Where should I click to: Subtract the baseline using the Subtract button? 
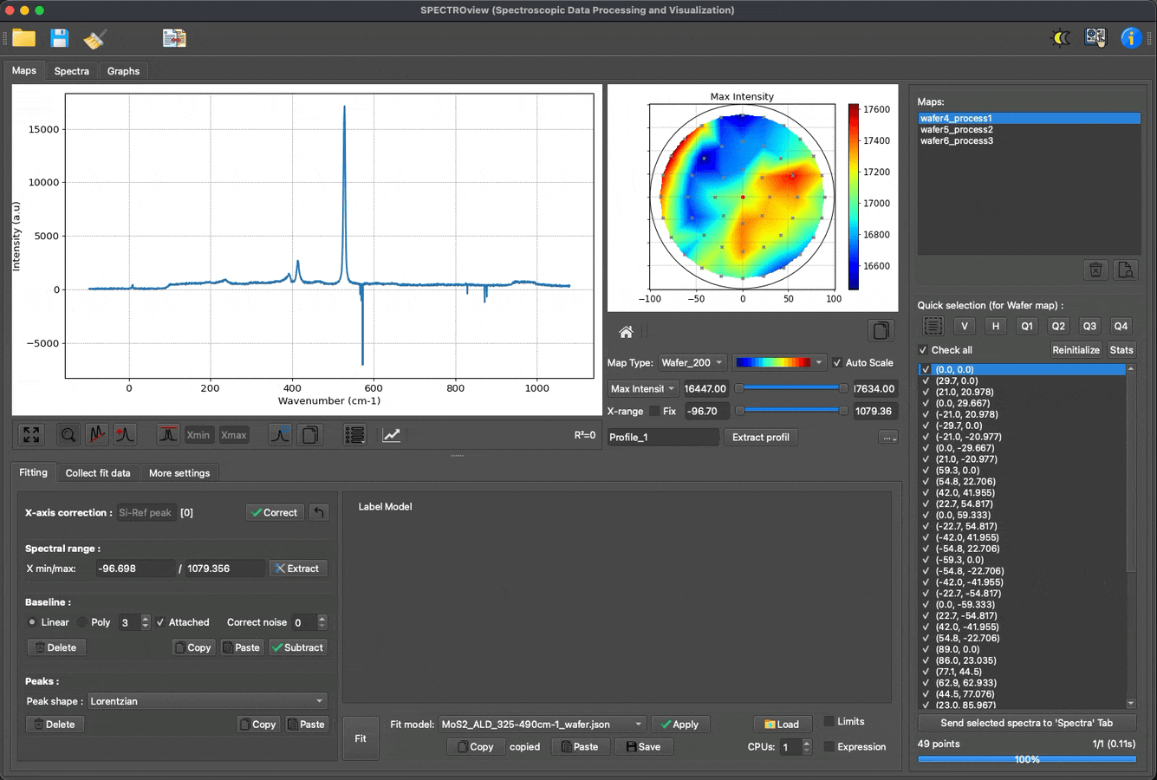coord(297,647)
